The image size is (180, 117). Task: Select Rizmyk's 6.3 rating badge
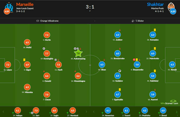(172, 65)
